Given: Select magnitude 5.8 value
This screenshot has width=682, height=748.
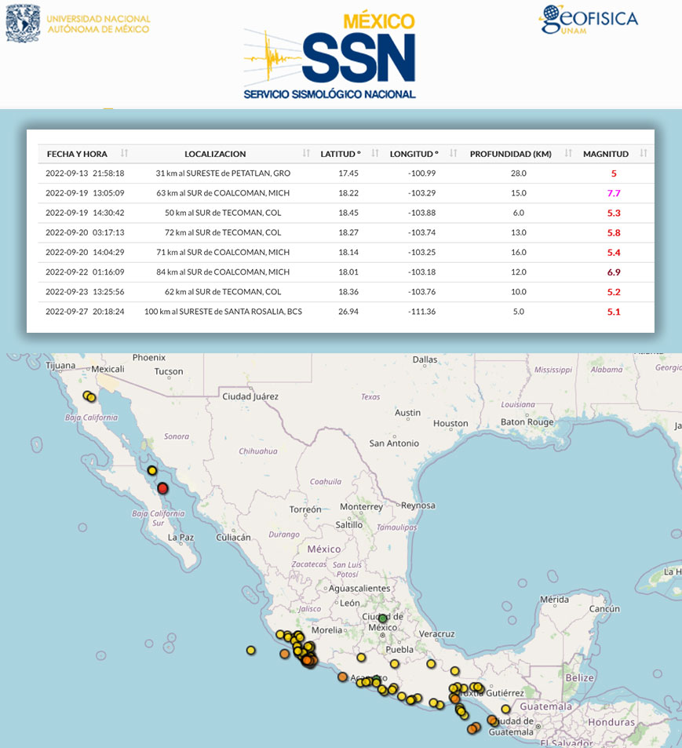Looking at the screenshot, I should 614,233.
